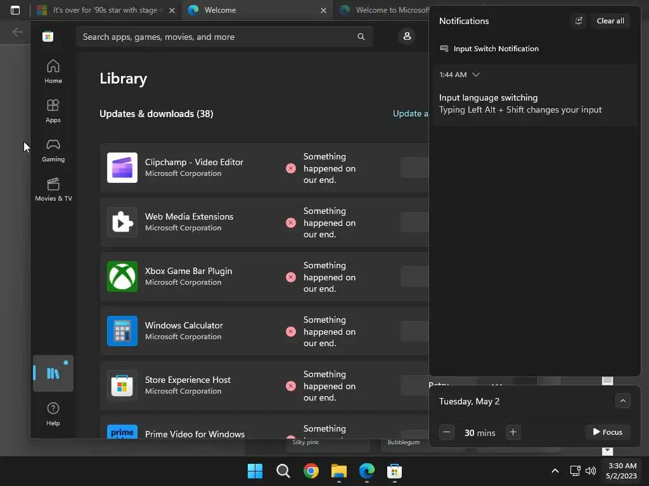Click clock and date in taskbar
Viewport: 649px width, 486px height.
coord(621,471)
